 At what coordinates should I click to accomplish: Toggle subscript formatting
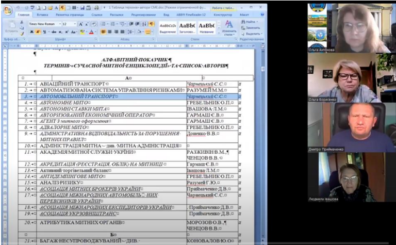tap(60, 32)
